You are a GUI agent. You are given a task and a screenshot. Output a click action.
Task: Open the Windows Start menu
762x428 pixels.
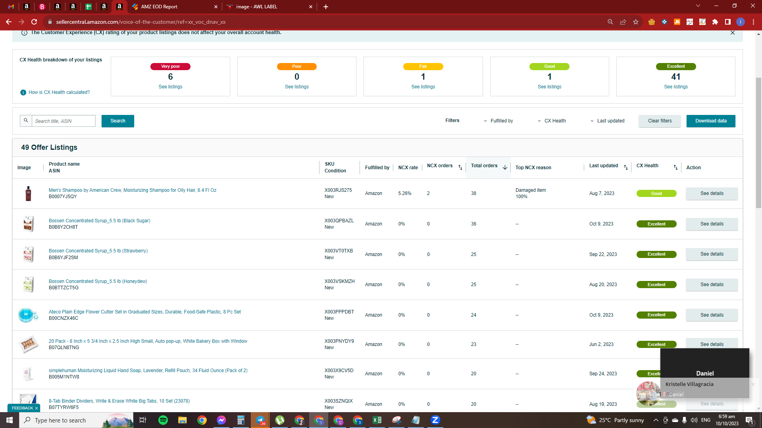(10, 420)
